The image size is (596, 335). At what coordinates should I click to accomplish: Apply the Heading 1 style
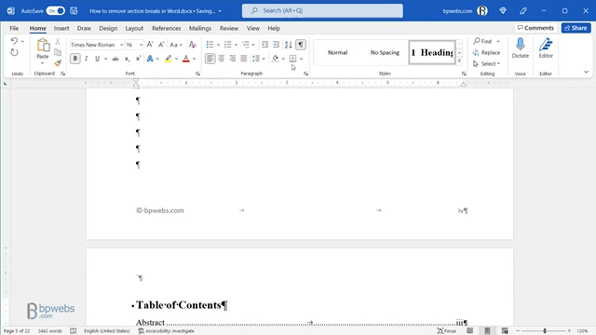coord(432,52)
